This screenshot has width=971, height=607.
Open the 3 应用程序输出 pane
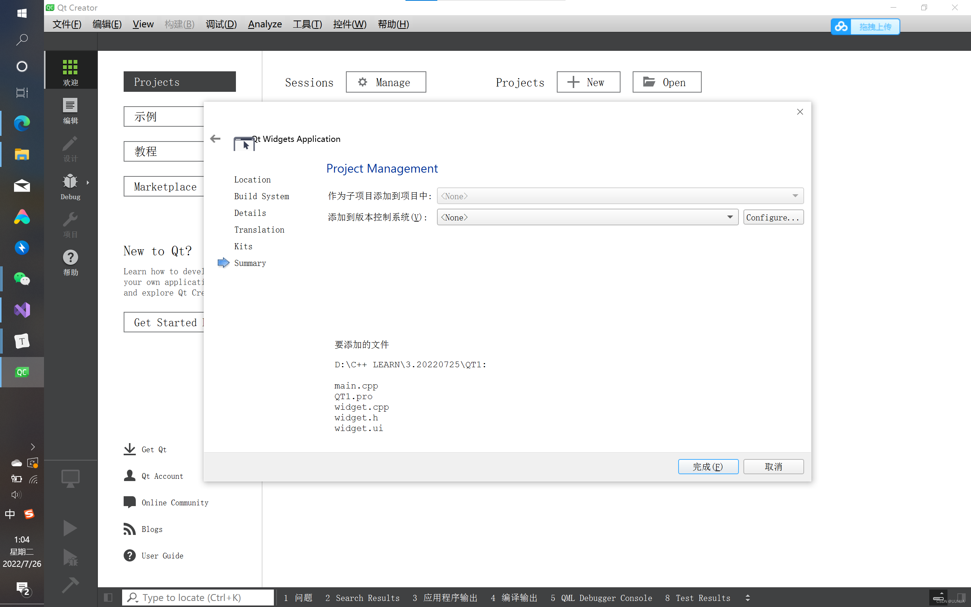point(445,598)
